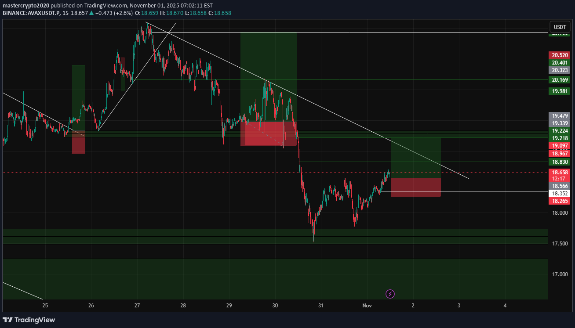Select the green 20.169 price label
Viewport: 575px width, 328px height.
(559, 80)
